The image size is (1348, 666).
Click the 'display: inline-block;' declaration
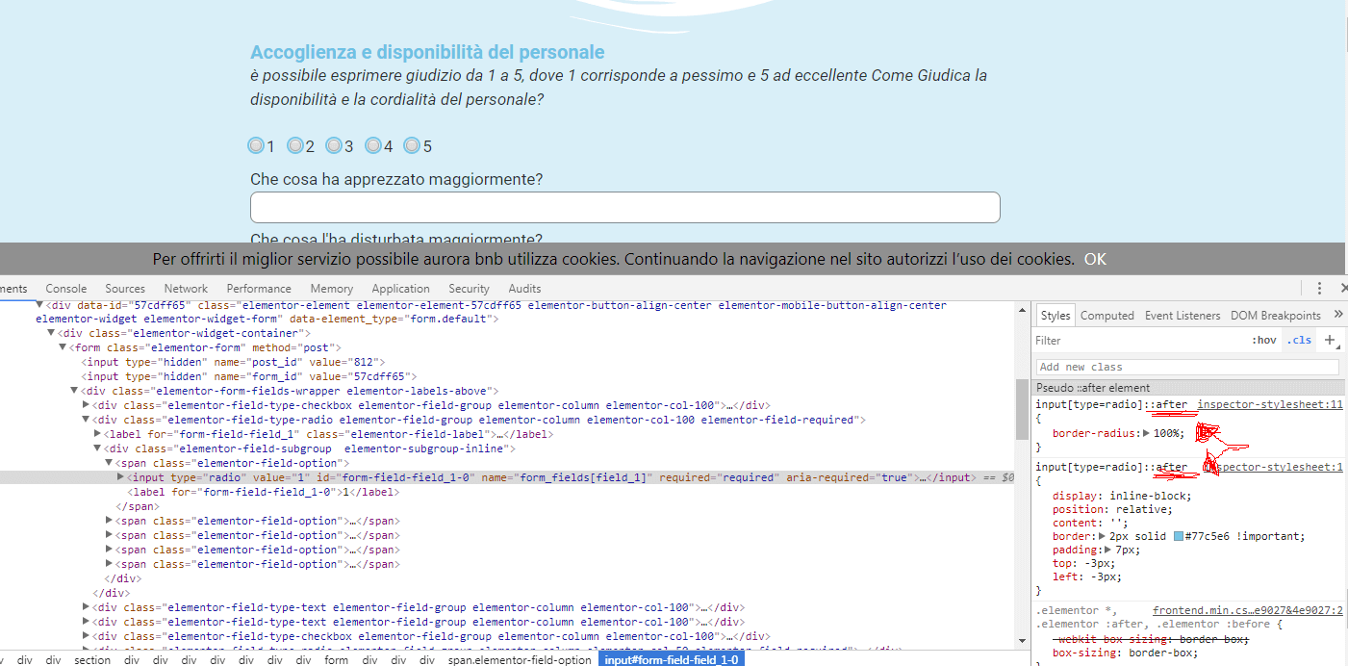click(1122, 497)
